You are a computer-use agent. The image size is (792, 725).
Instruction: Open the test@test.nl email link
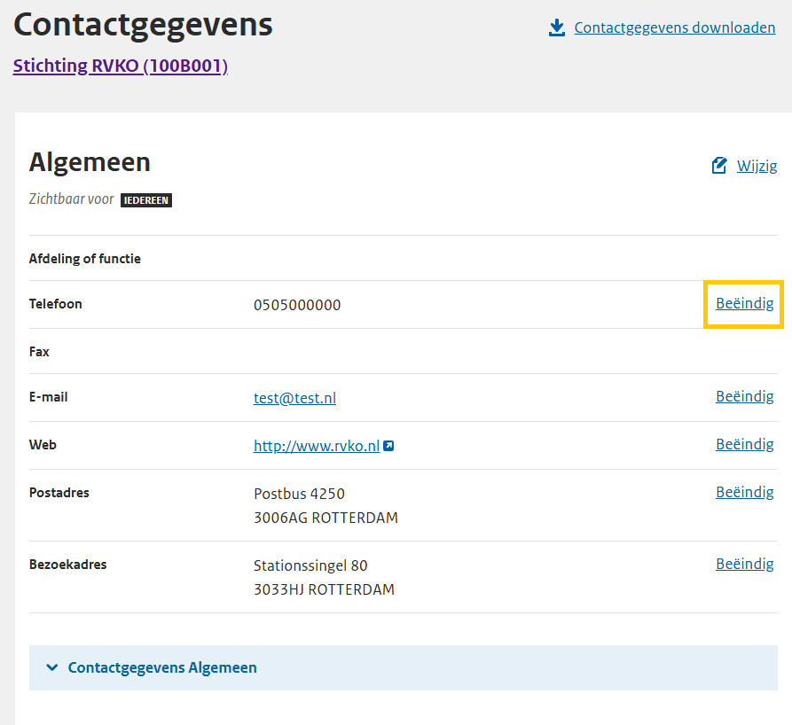[x=294, y=397]
